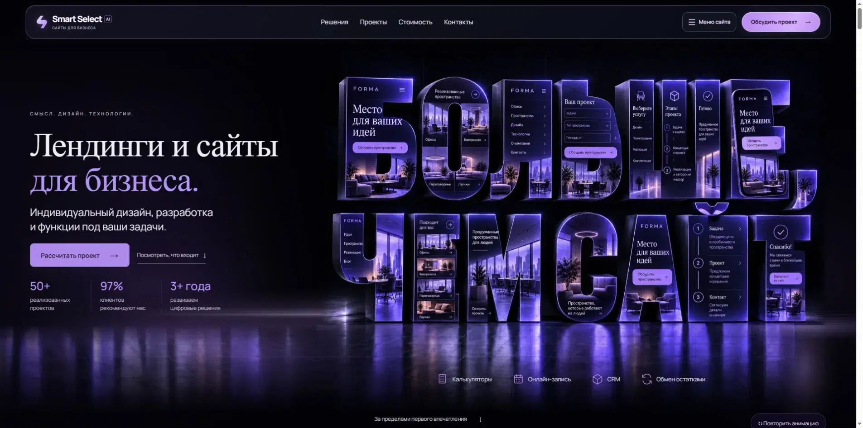Click the для бизнеса. purple heading line
The height and width of the screenshot is (428, 863).
pos(114,181)
